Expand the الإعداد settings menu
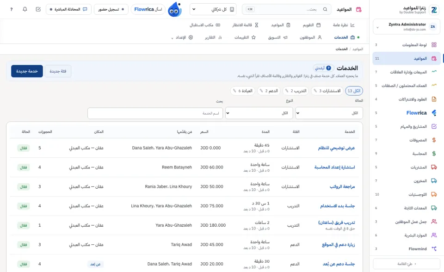This screenshot has width=444, height=272. (182, 37)
